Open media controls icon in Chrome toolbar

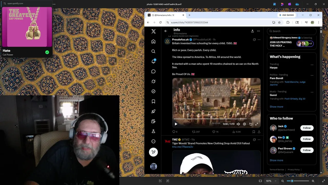306,22
